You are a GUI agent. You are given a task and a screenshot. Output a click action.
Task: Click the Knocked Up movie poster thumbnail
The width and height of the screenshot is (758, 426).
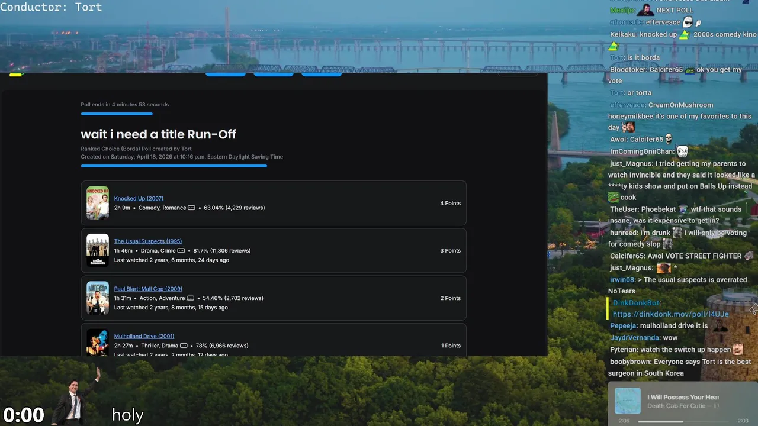click(x=98, y=203)
